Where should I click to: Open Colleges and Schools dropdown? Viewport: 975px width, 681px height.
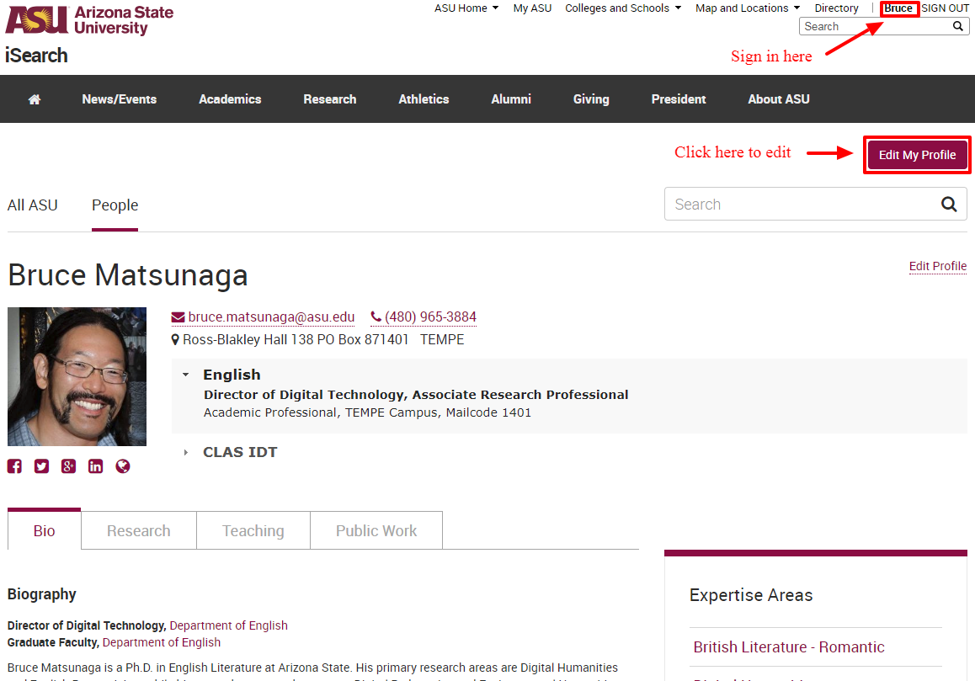[x=623, y=8]
